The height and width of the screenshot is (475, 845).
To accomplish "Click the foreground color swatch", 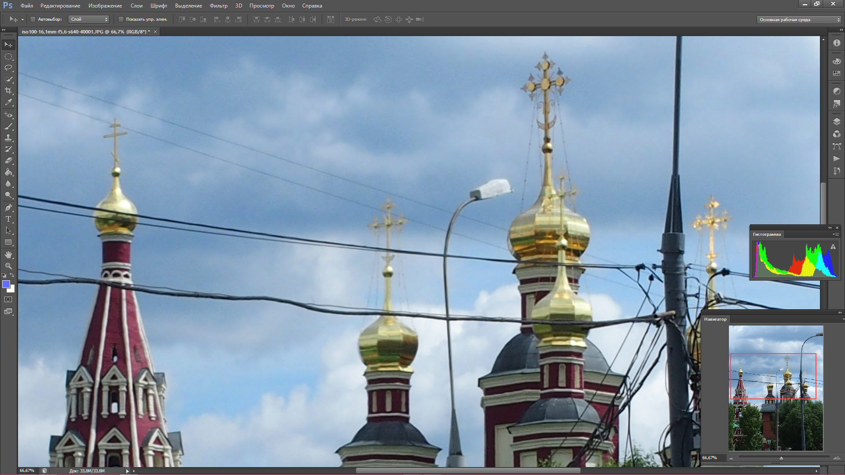I will (6, 285).
